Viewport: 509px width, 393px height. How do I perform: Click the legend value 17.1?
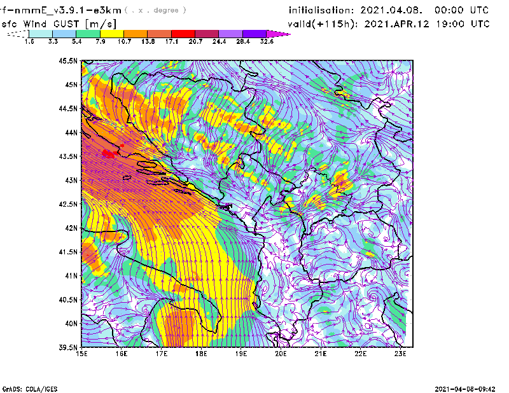point(171,41)
